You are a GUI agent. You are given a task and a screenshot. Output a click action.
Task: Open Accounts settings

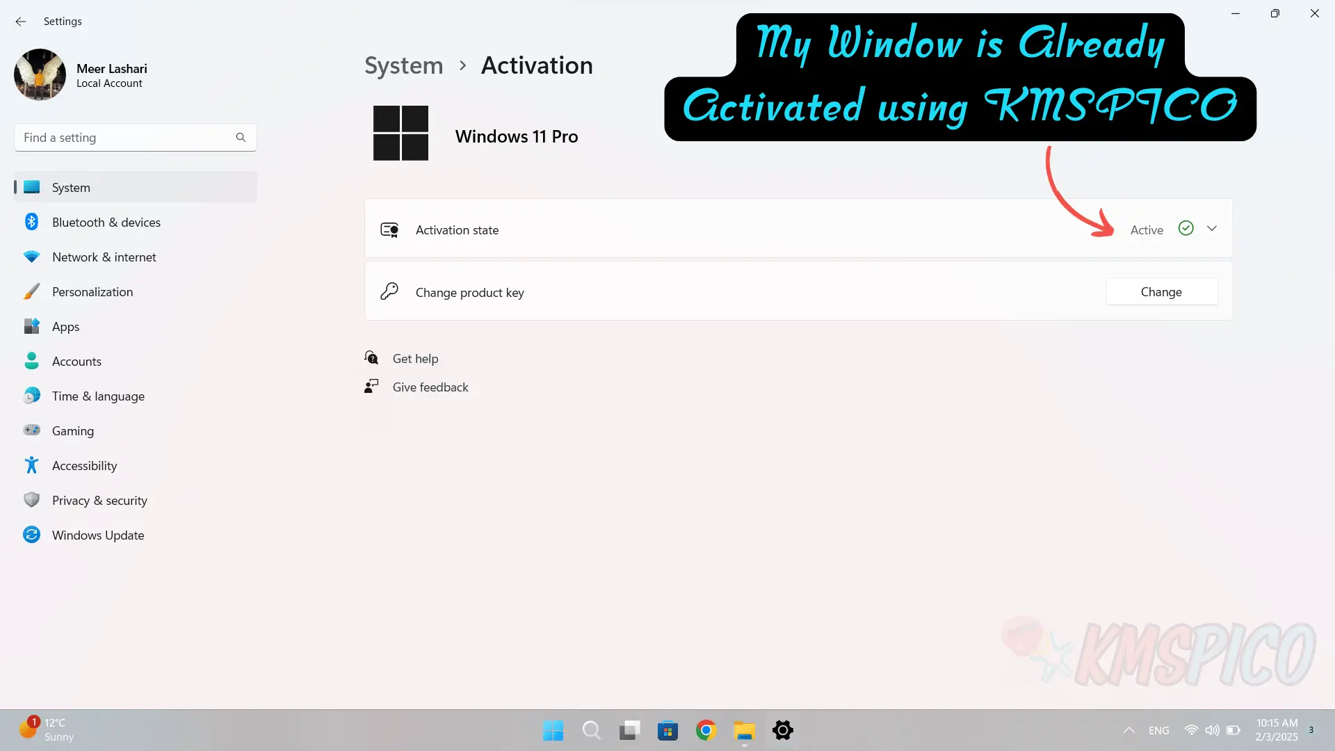click(x=135, y=361)
